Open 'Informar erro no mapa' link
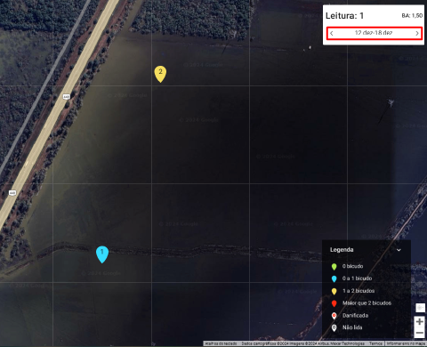 tap(406, 343)
